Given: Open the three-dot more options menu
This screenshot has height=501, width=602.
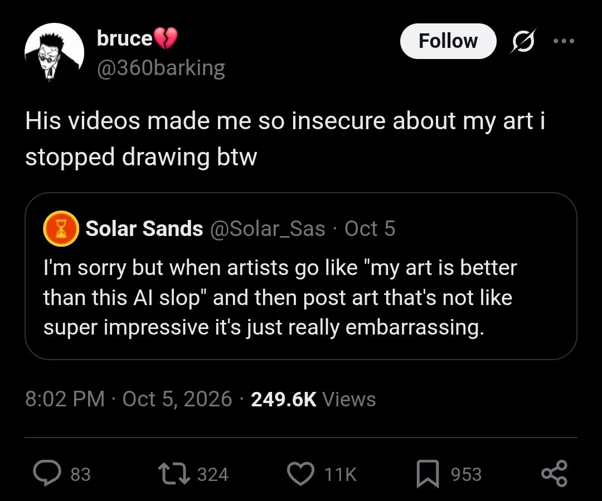Looking at the screenshot, I should click(x=564, y=41).
